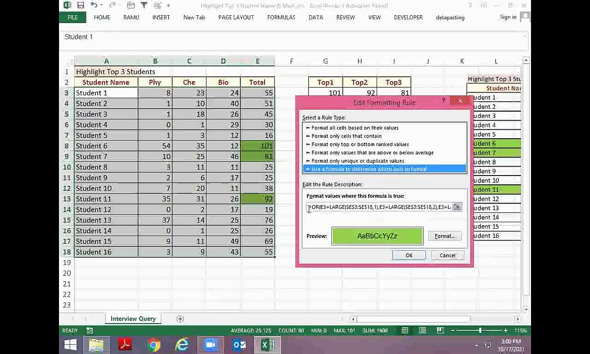This screenshot has width=590, height=354.
Task: Confirm the rule with OK
Action: (409, 255)
